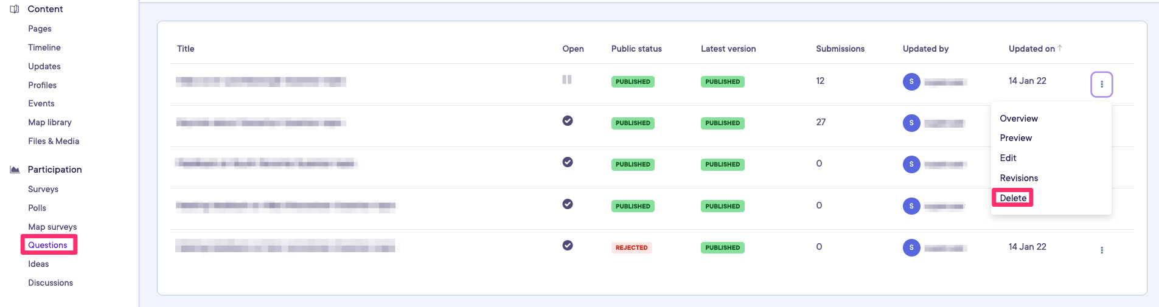Toggle the open checkmark in second row
This screenshot has height=307, width=1159.
point(567,121)
